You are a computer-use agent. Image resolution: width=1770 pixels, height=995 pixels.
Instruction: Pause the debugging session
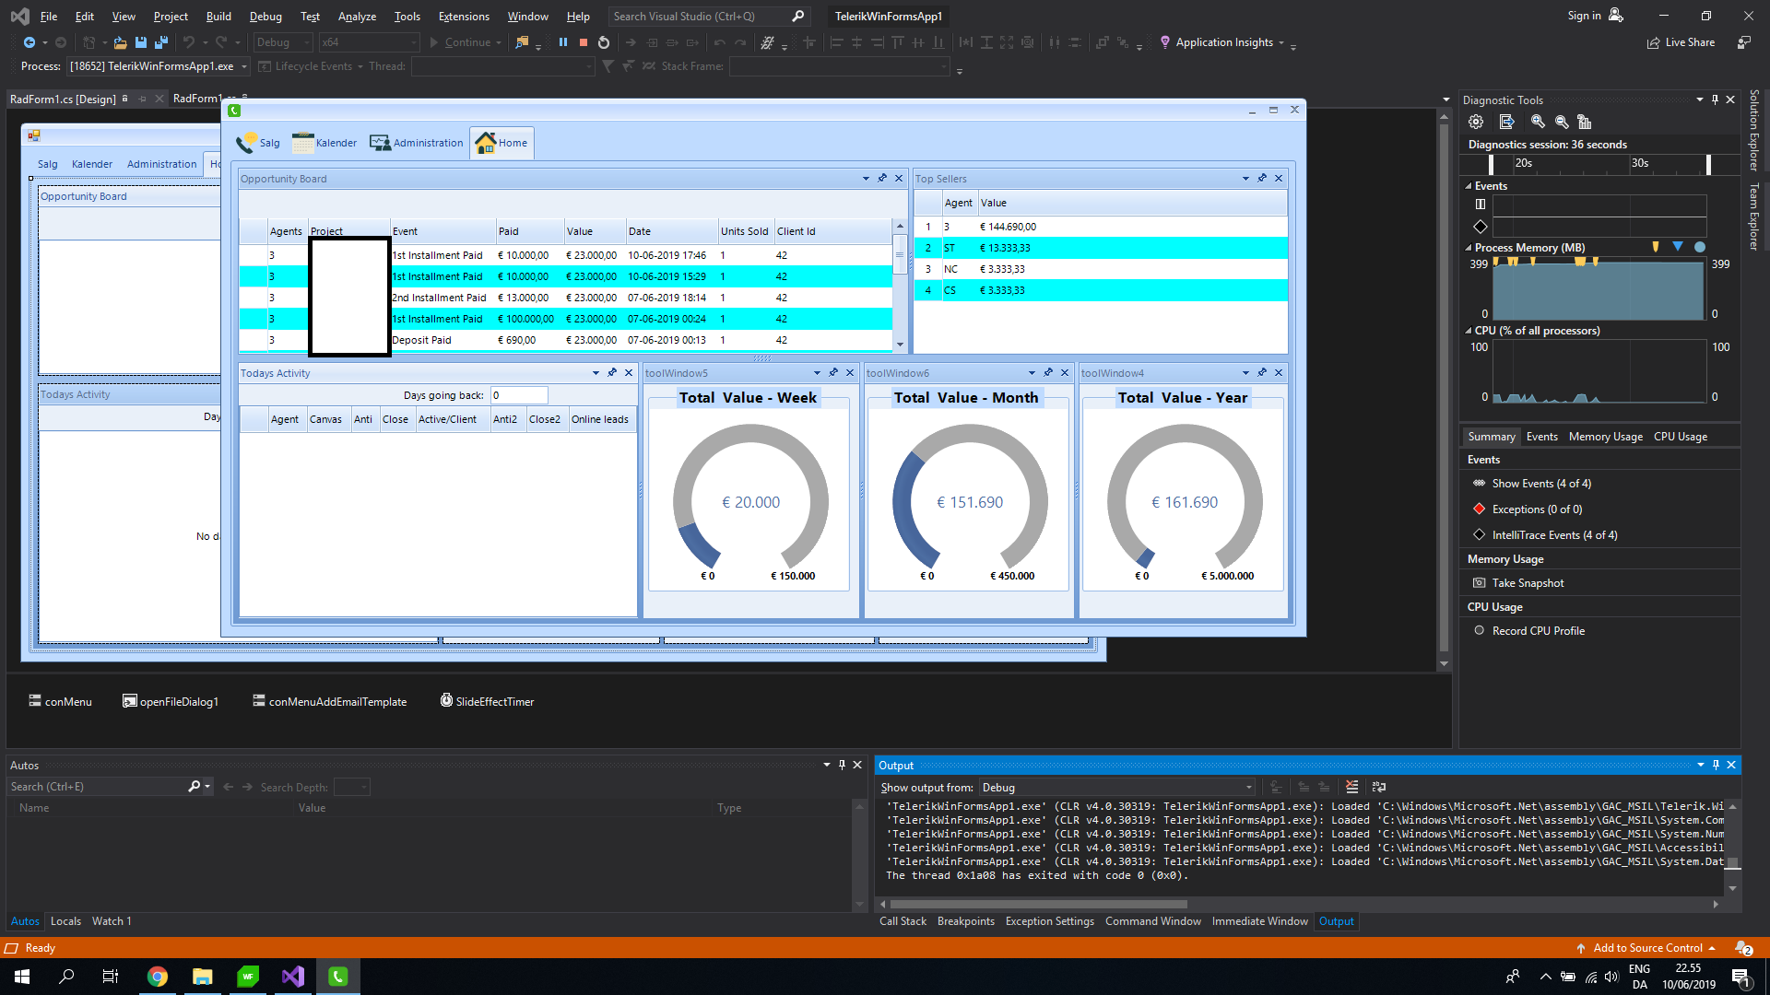tap(563, 42)
